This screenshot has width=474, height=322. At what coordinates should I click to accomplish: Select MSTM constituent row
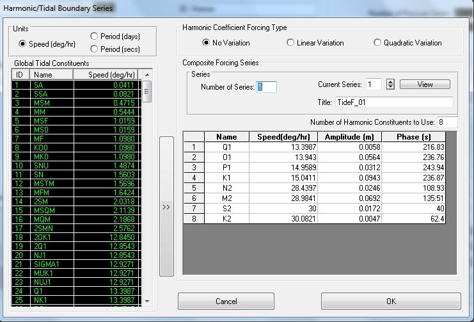point(76,183)
